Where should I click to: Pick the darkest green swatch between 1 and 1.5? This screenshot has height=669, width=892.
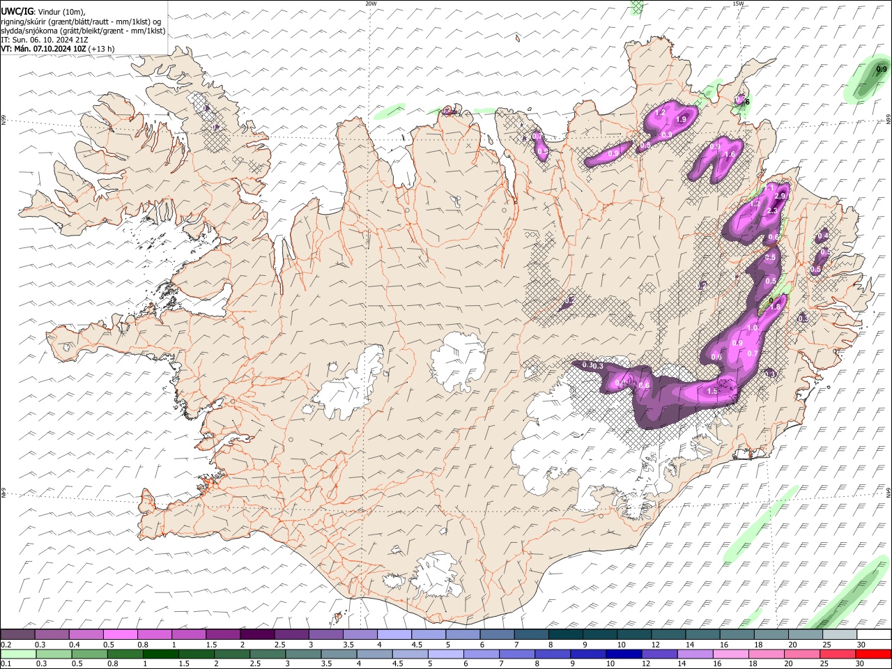(160, 654)
